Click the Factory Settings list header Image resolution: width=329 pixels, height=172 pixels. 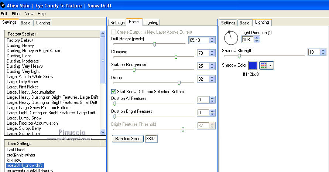click(x=52, y=34)
